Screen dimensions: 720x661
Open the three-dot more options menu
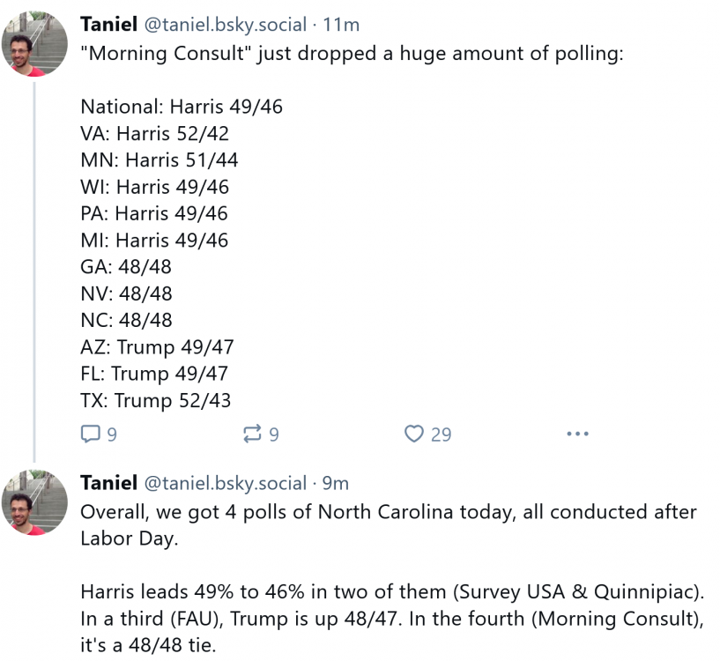(577, 434)
